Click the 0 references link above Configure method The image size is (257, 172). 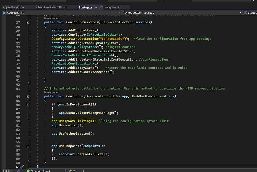(x=51, y=92)
